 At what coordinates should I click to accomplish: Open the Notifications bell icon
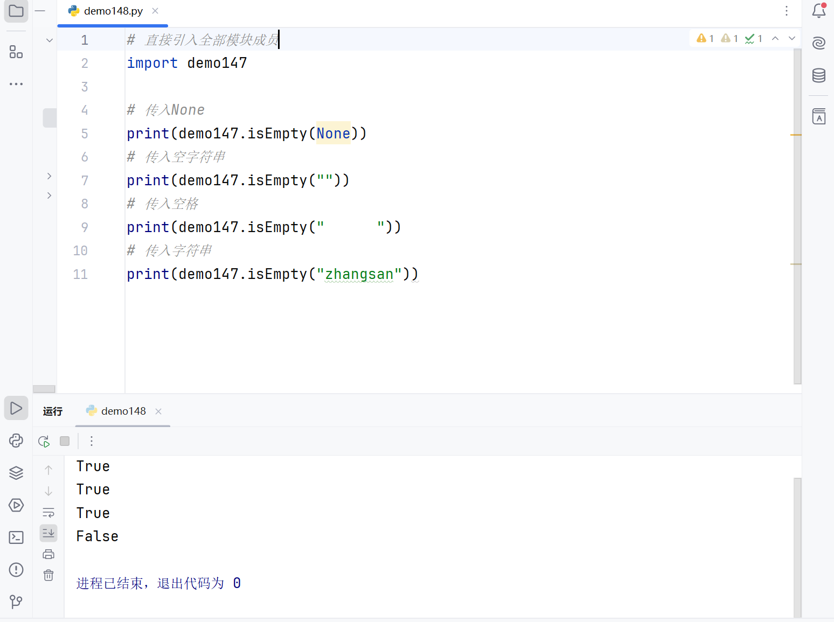coord(819,11)
